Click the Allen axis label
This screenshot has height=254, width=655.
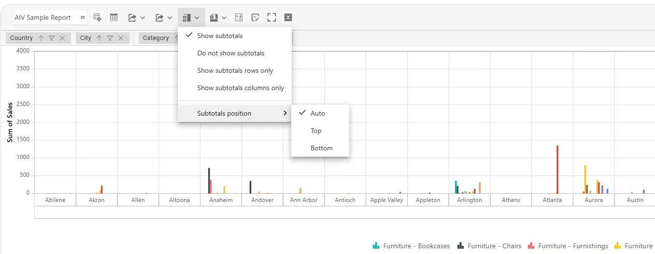(138, 200)
